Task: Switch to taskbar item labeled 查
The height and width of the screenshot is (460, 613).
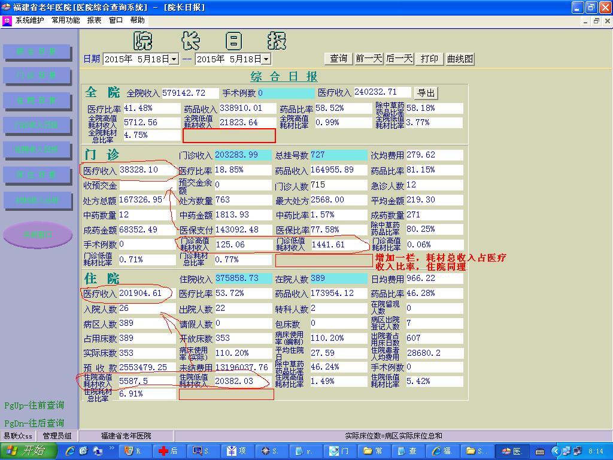Action: click(408, 451)
